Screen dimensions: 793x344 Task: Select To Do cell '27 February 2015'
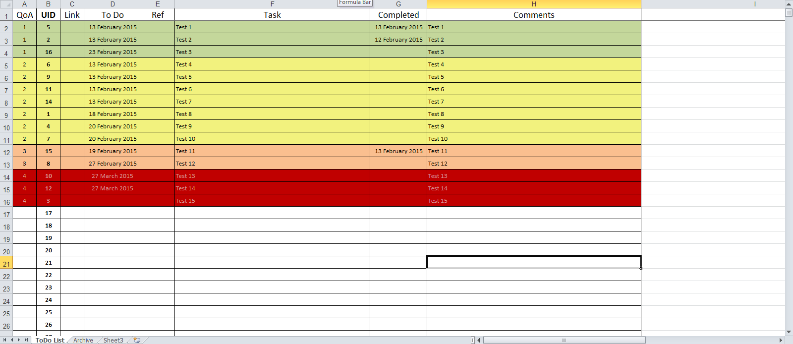pos(113,164)
